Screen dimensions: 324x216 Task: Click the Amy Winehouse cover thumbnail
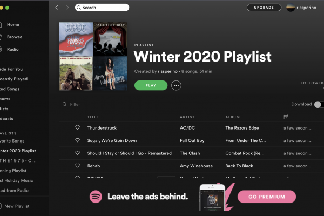(x=110, y=73)
